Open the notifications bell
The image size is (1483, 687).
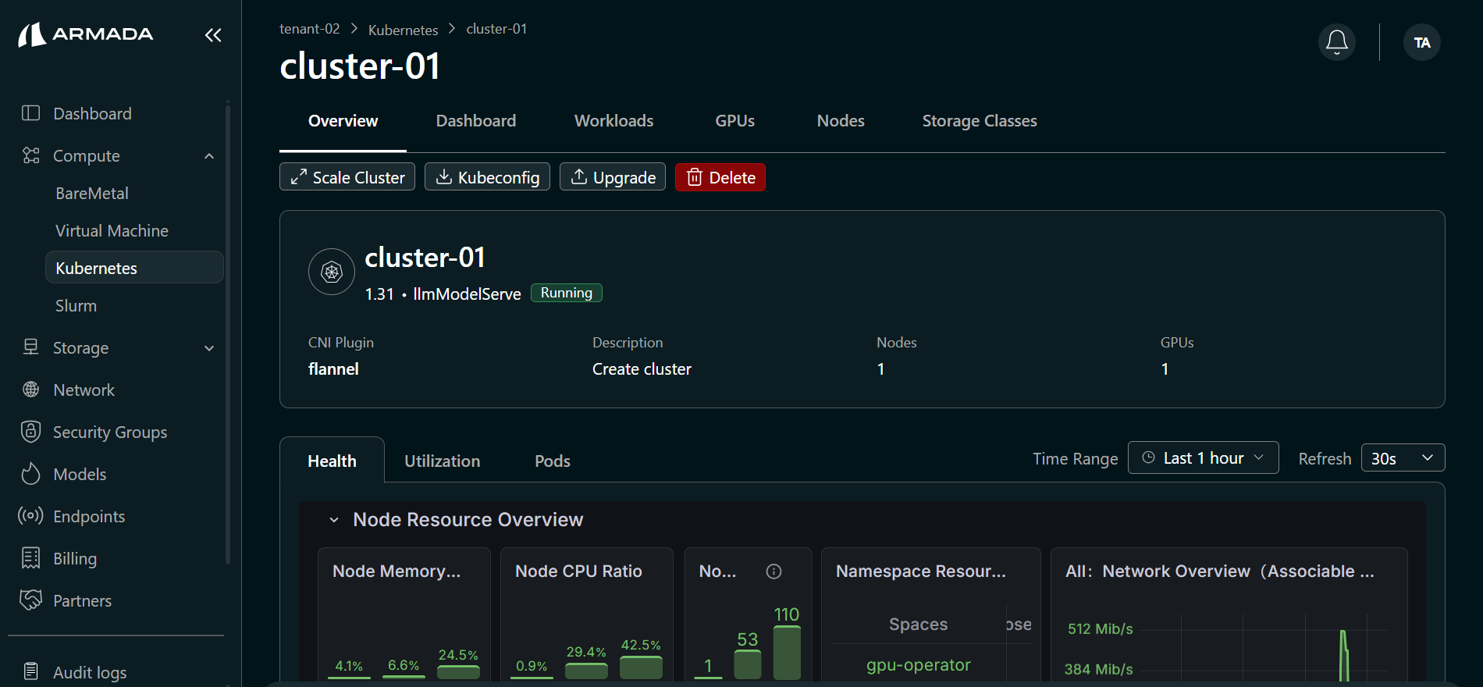1336,42
